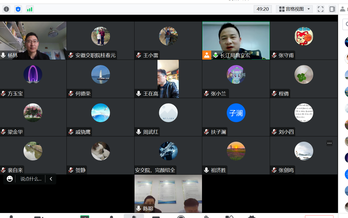348x218 pixels.
Task: Click the 49:20 meeting timer
Action: [262, 9]
